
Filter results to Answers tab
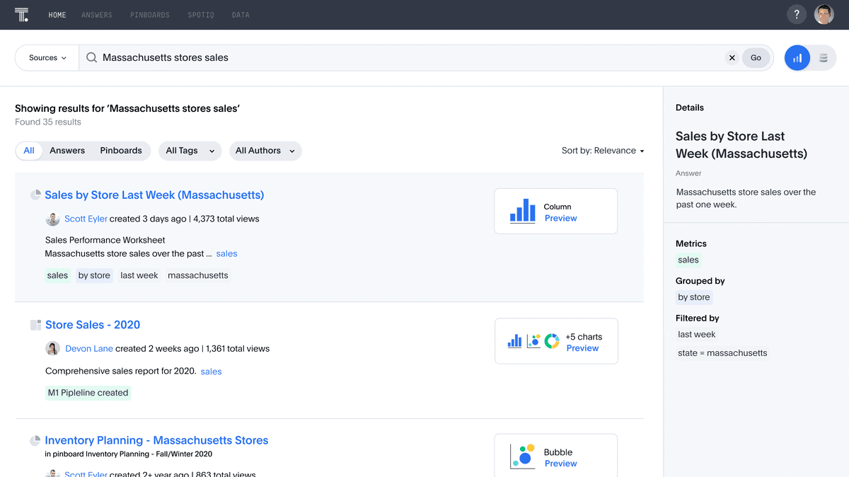click(x=67, y=151)
